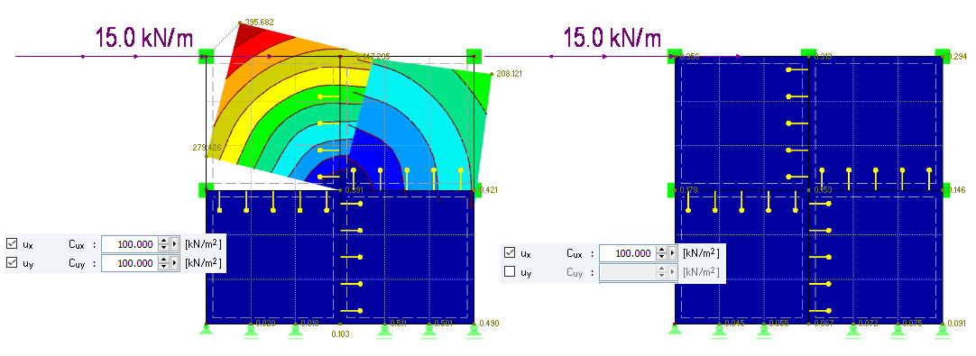Select the result value 279.426

[x=207, y=148]
